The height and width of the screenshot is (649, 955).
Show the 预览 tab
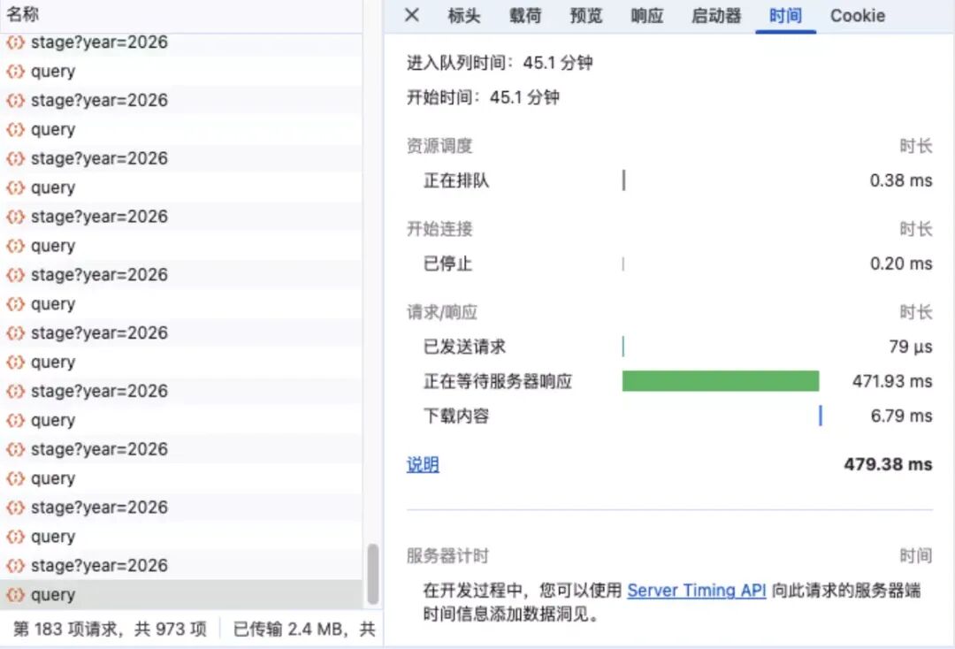tap(586, 16)
